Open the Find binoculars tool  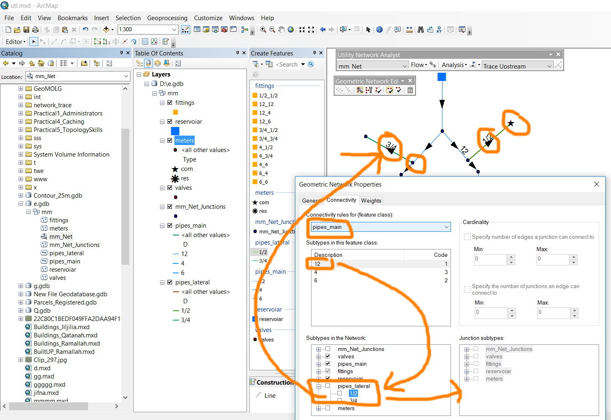420,30
